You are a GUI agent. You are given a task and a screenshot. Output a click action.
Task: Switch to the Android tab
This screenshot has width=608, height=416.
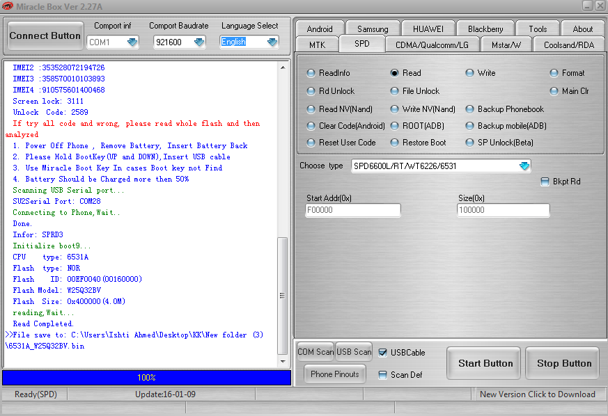pyautogui.click(x=320, y=29)
